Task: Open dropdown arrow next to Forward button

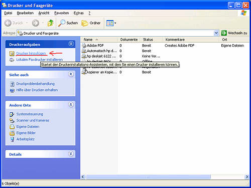Action: 43,23
